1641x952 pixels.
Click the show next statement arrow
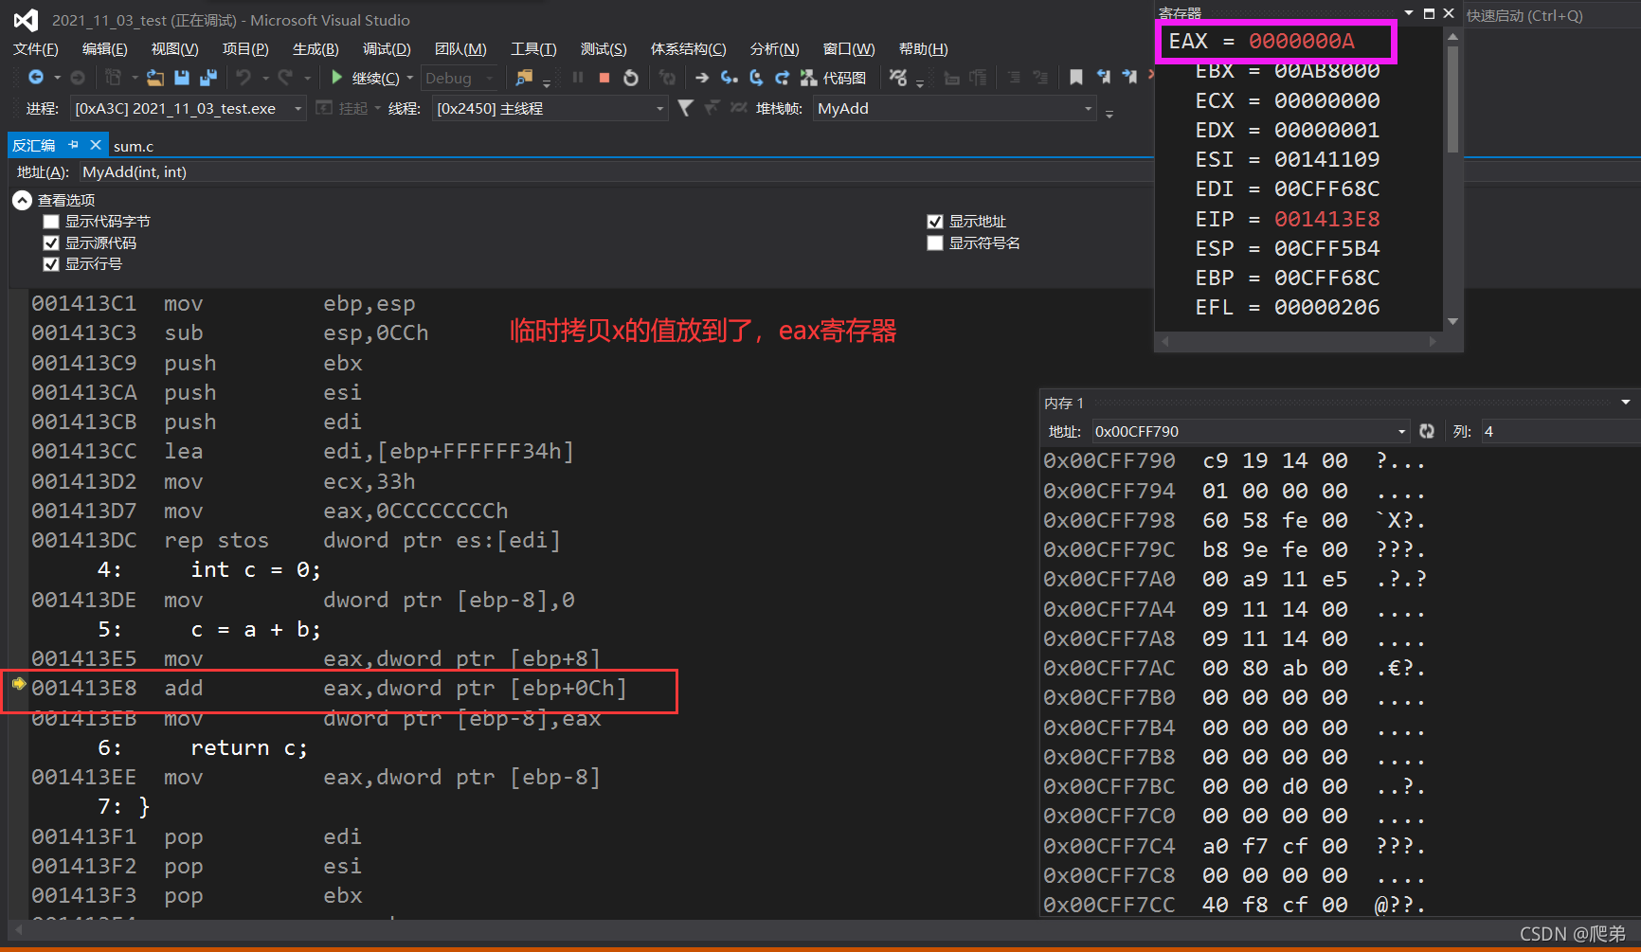point(702,78)
